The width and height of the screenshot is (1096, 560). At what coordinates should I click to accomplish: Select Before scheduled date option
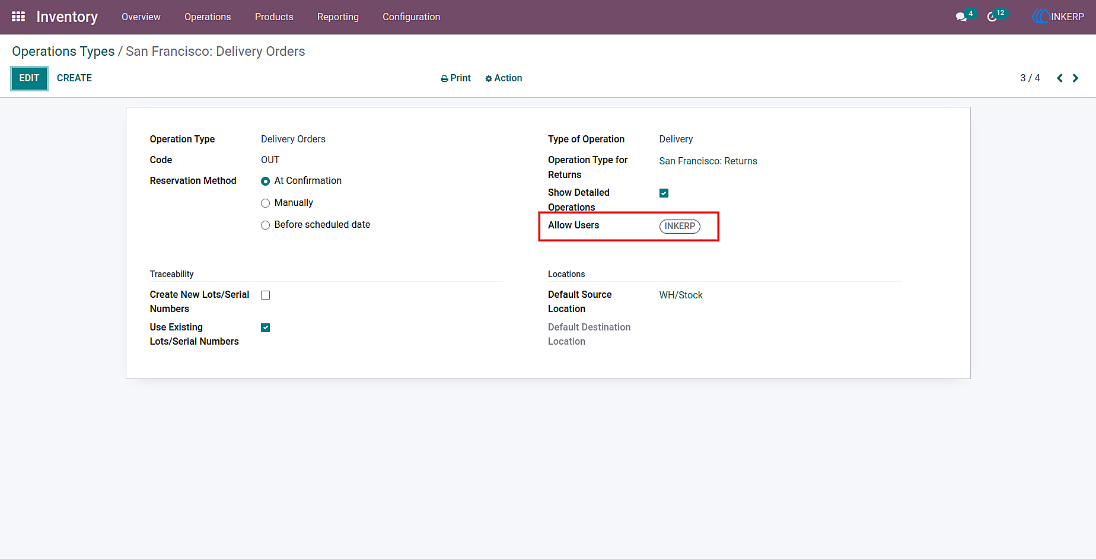click(266, 225)
